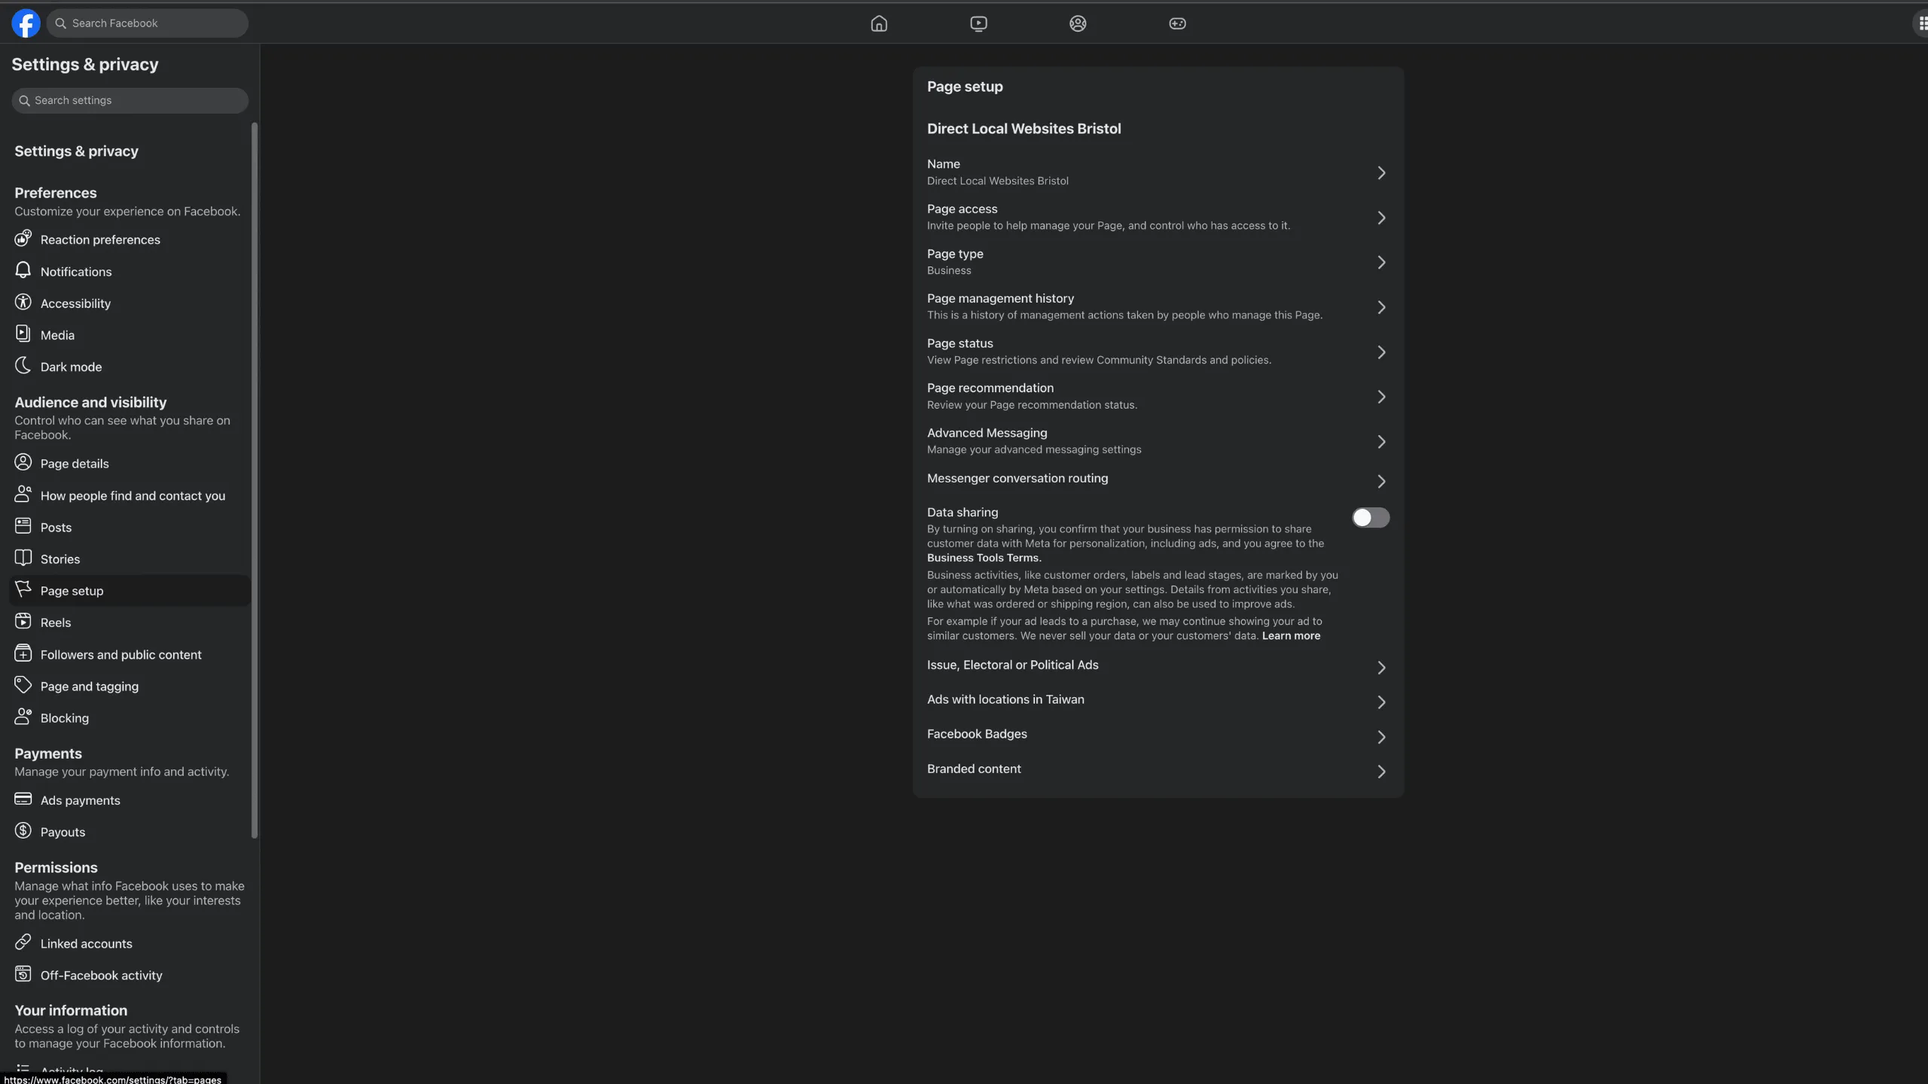Click the Payouts dollar icon
Viewport: 1928px width, 1084px height.
point(23,830)
